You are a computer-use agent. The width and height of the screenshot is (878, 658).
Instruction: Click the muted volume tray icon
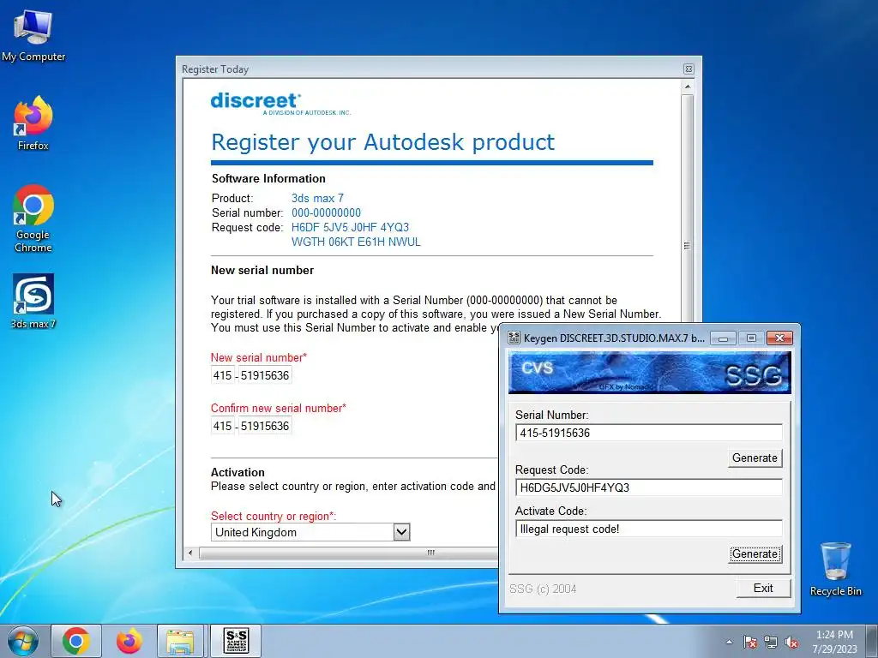[791, 642]
